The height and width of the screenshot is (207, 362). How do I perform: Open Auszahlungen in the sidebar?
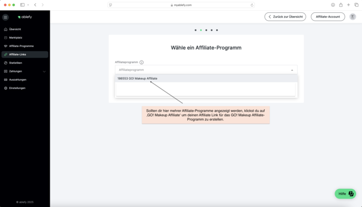tap(18, 79)
